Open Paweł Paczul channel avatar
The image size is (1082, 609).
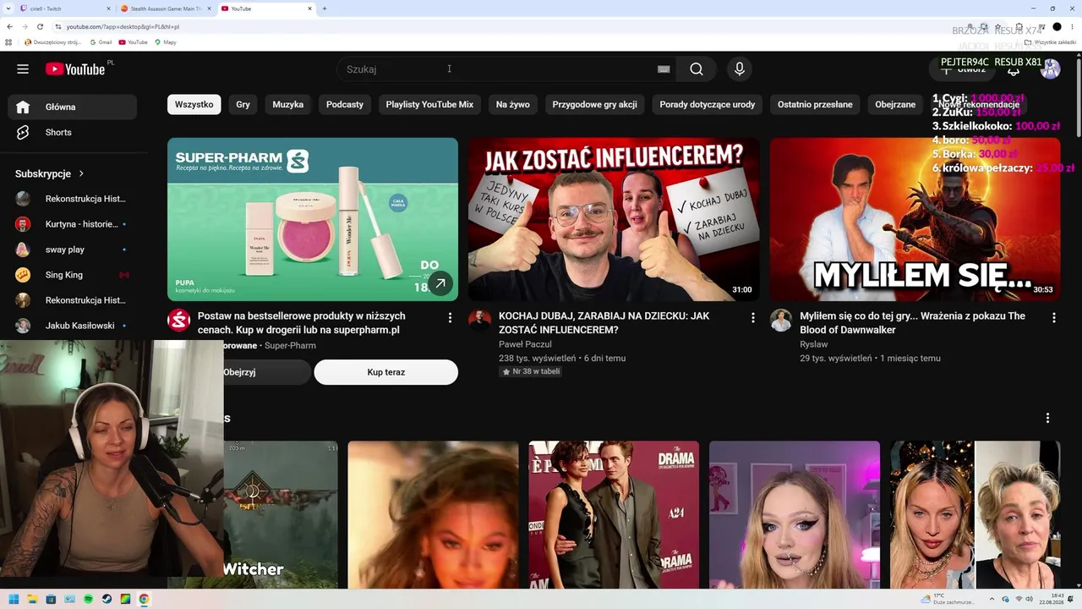pyautogui.click(x=479, y=321)
